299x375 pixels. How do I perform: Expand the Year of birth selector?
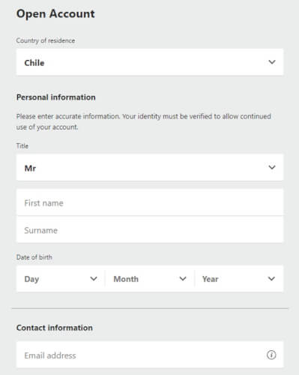[x=239, y=279]
